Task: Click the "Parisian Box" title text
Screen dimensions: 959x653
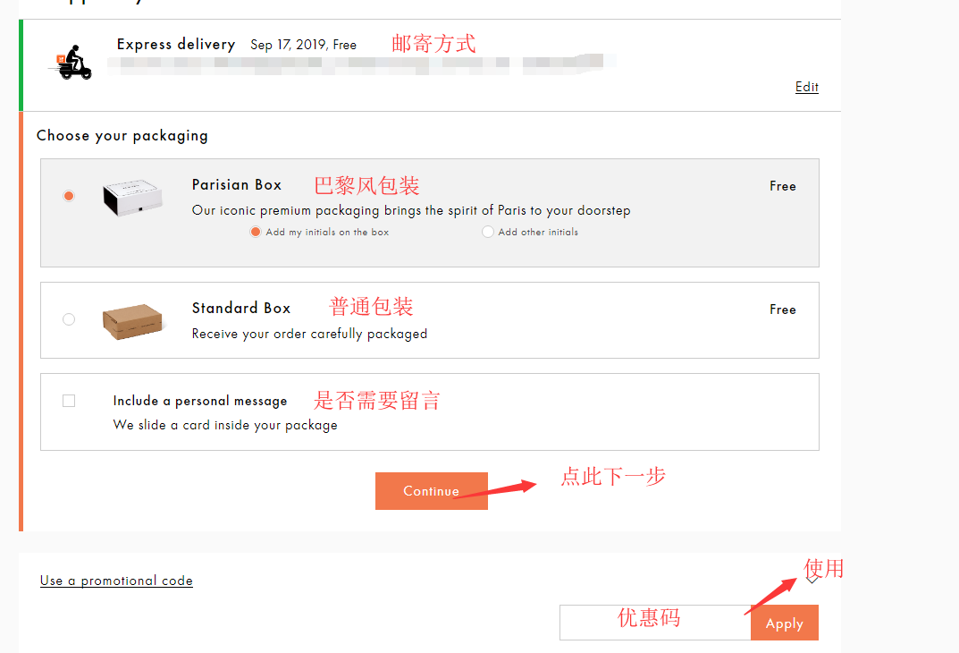Action: click(x=236, y=185)
